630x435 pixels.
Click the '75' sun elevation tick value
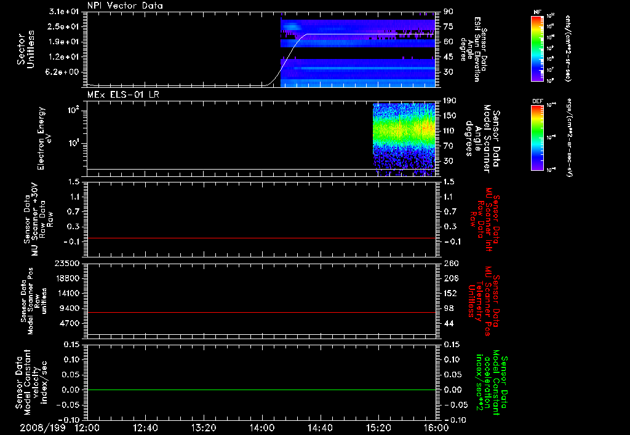pyautogui.click(x=449, y=26)
